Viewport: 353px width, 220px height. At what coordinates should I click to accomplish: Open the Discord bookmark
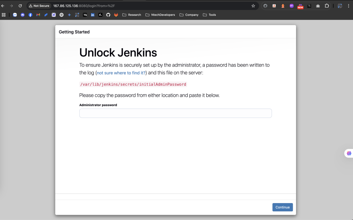(22, 15)
